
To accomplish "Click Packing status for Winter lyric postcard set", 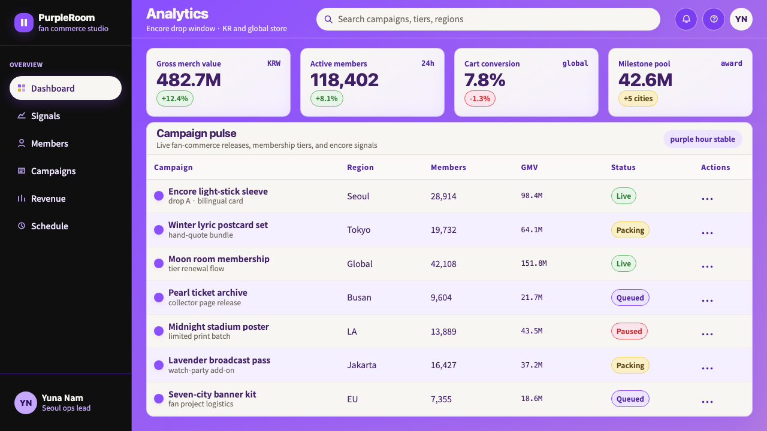I will [x=630, y=230].
